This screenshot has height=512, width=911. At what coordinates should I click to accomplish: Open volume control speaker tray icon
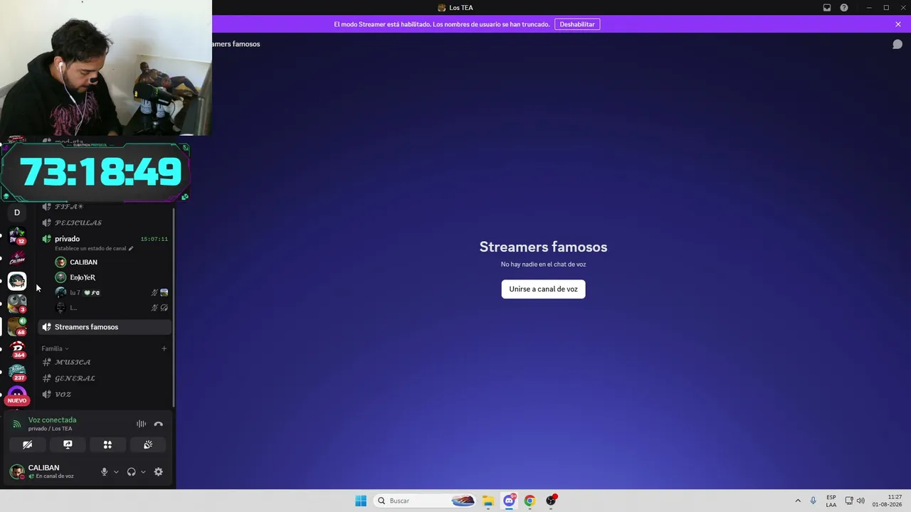[860, 501]
